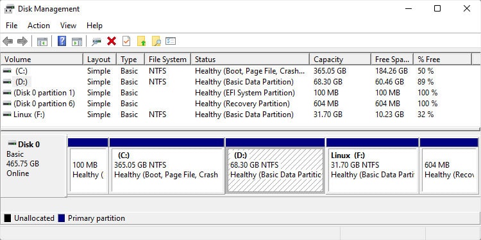Maximize the Disk Management window
The image size is (481, 240).
point(437,8)
